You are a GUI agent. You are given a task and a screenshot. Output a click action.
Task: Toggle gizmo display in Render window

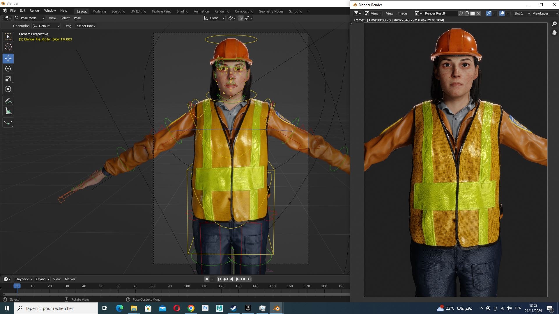pos(489,13)
